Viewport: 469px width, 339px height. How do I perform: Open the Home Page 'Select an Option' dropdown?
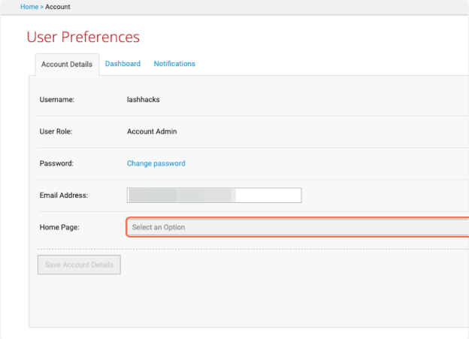coord(298,227)
